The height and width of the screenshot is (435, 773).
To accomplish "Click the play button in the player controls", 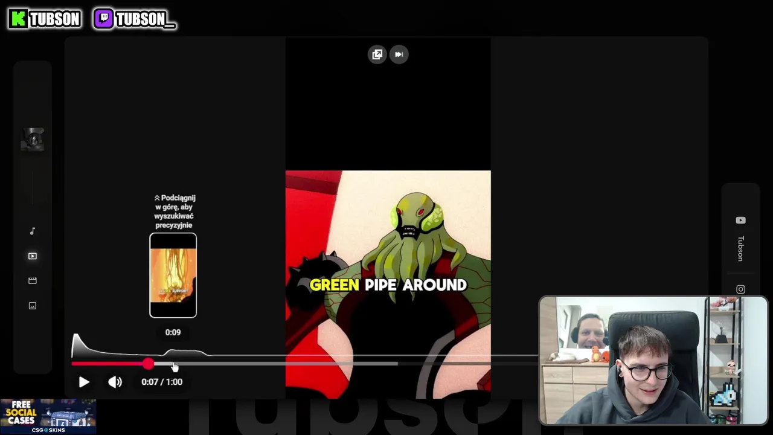I will (84, 382).
